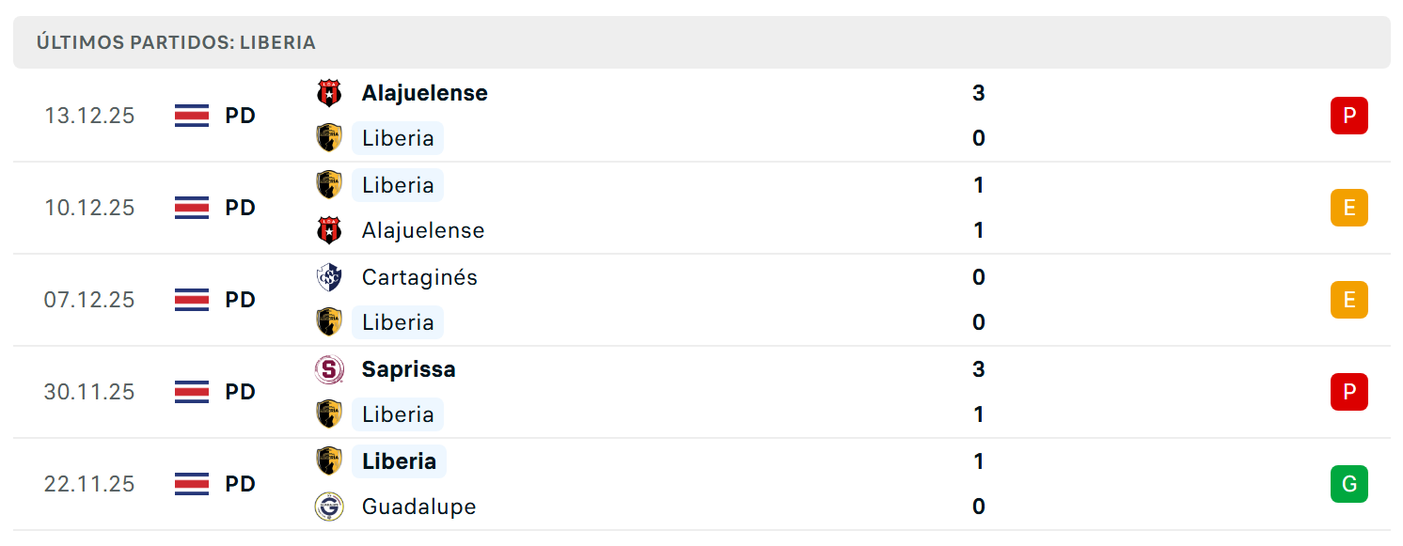This screenshot has height=546, width=1403.
Task: Open the Cartaginés team link
Action: click(419, 277)
